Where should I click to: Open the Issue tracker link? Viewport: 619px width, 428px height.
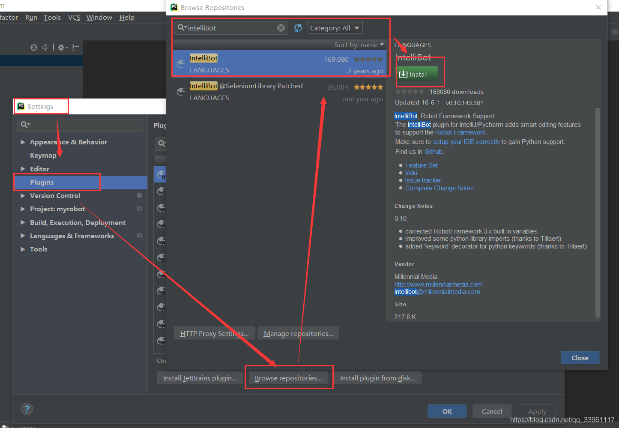(x=423, y=180)
